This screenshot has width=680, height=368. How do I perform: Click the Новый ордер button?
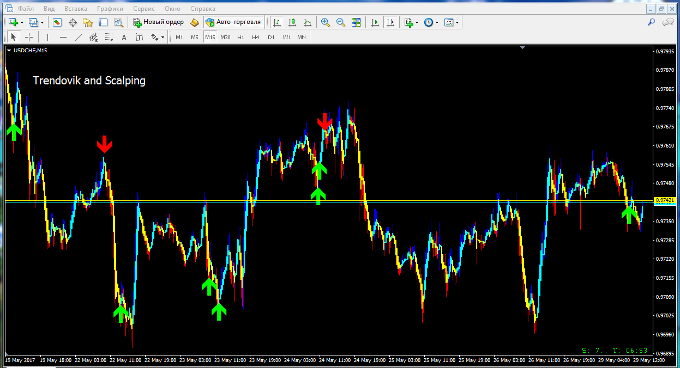pyautogui.click(x=158, y=22)
